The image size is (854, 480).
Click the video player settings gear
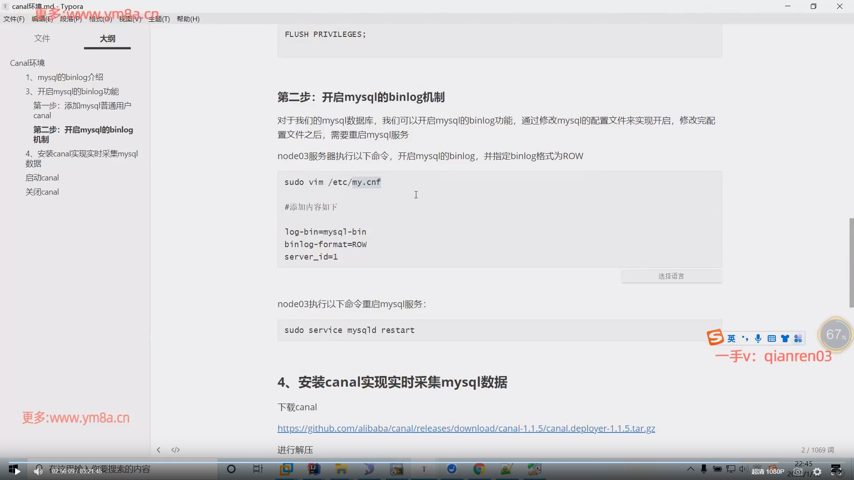pyautogui.click(x=818, y=472)
